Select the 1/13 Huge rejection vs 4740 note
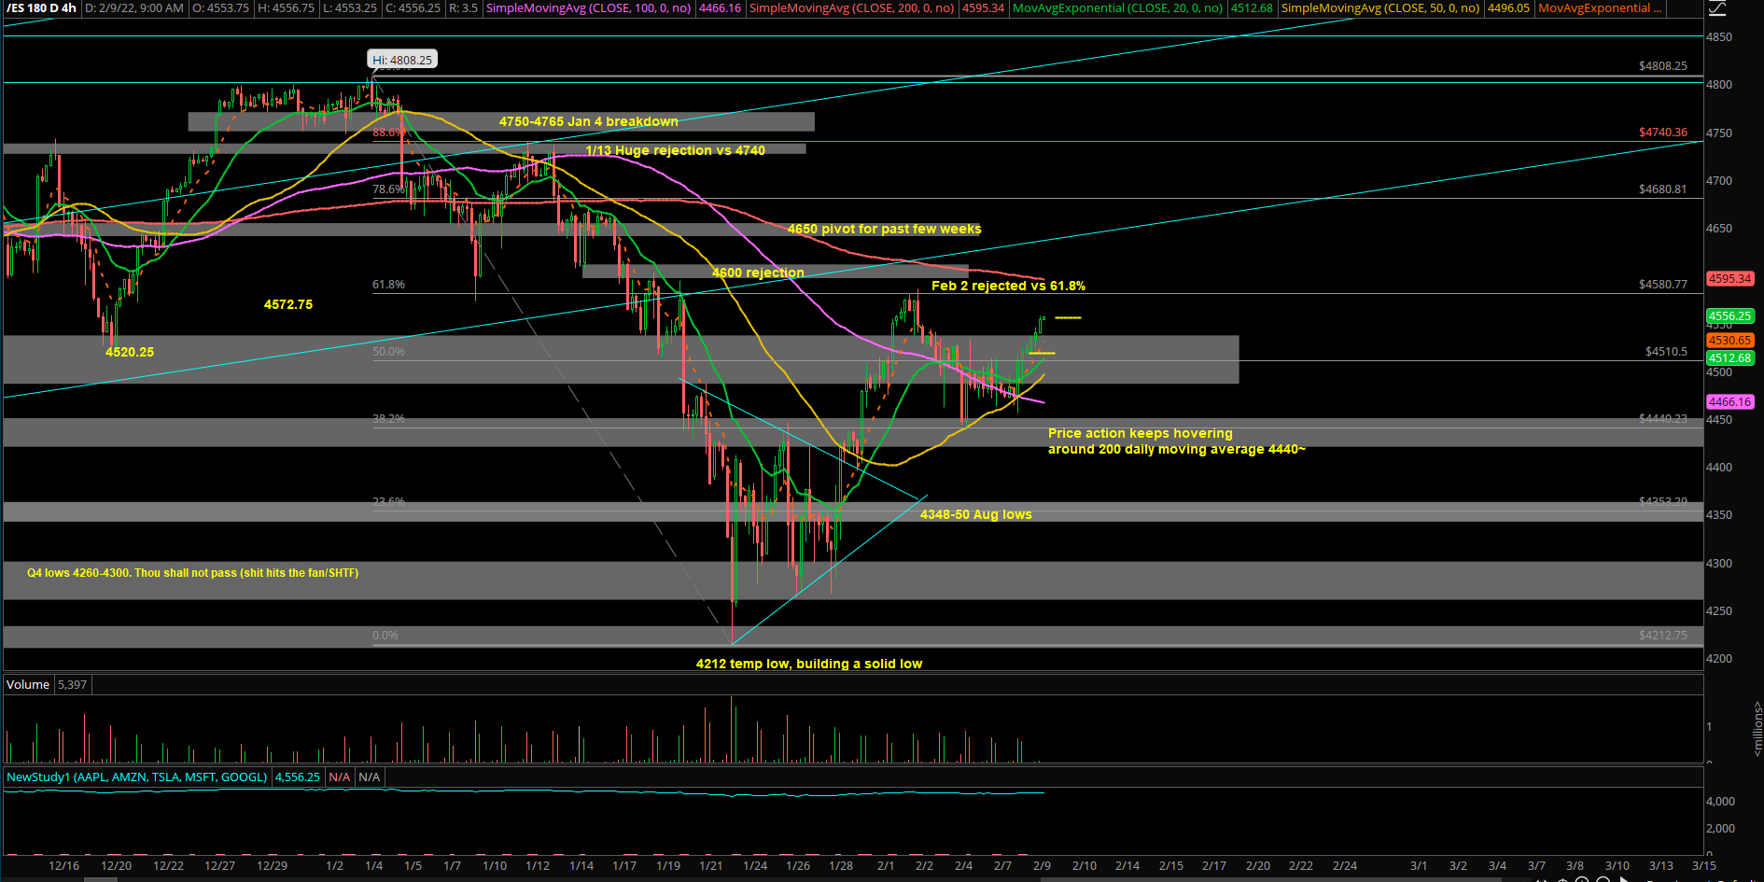 coord(675,150)
